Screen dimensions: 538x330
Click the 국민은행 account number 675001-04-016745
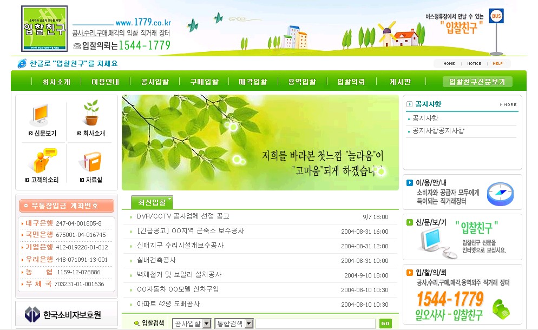81,235
